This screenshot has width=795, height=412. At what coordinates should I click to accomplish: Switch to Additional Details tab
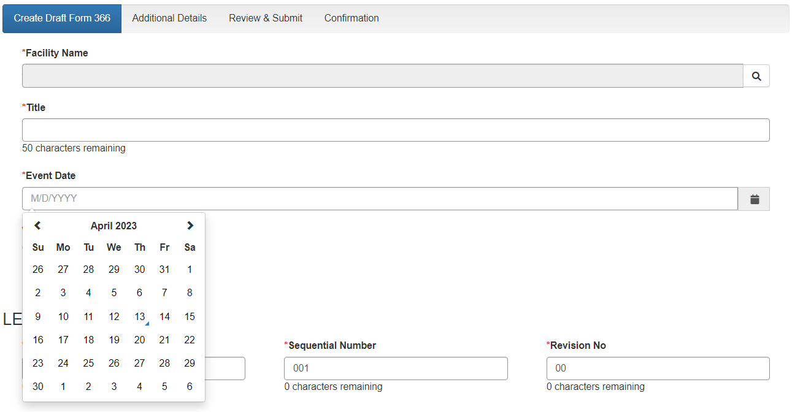click(169, 18)
